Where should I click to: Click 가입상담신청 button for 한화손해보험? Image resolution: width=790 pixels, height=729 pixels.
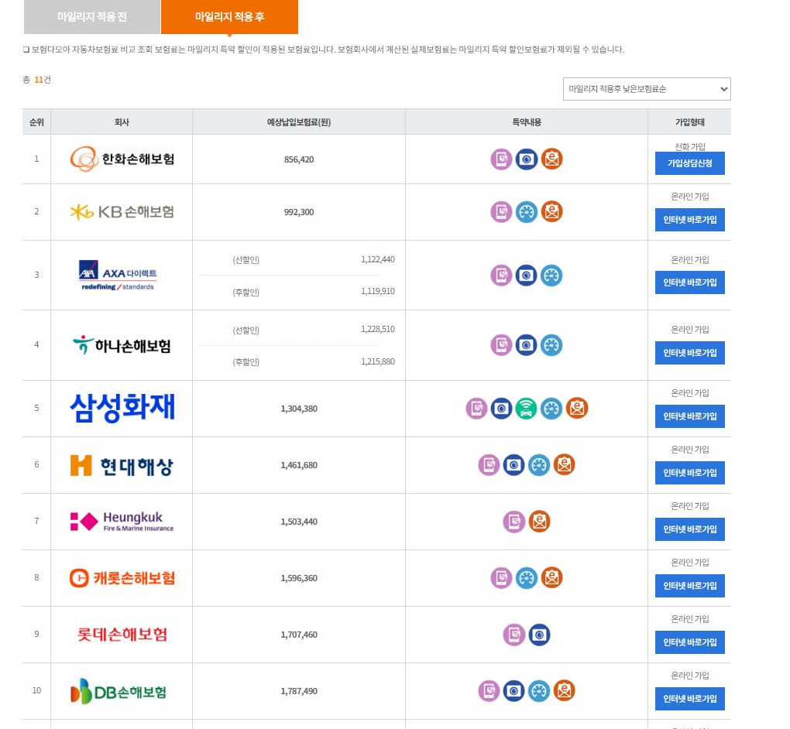pos(690,163)
